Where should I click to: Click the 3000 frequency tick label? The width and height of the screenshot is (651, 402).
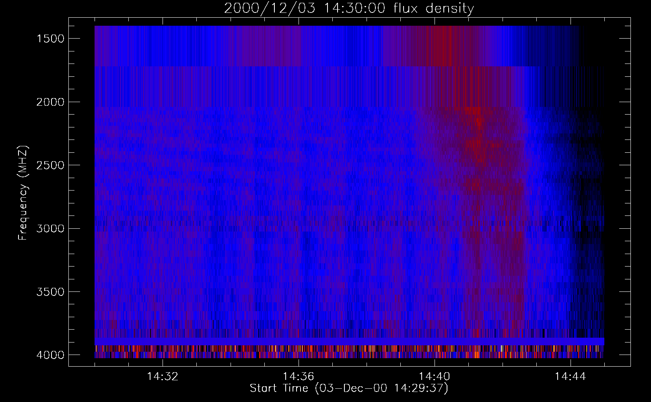[x=50, y=229]
